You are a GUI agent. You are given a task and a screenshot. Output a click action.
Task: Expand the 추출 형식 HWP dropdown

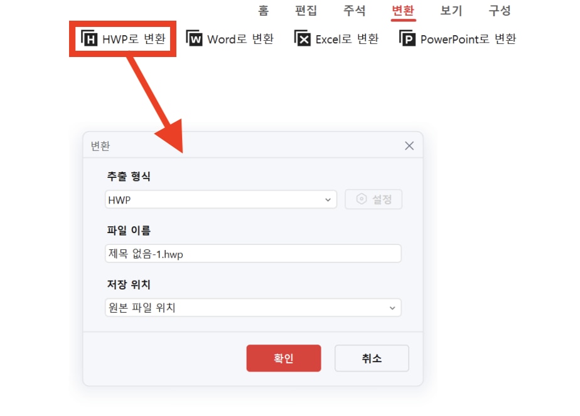tap(221, 199)
